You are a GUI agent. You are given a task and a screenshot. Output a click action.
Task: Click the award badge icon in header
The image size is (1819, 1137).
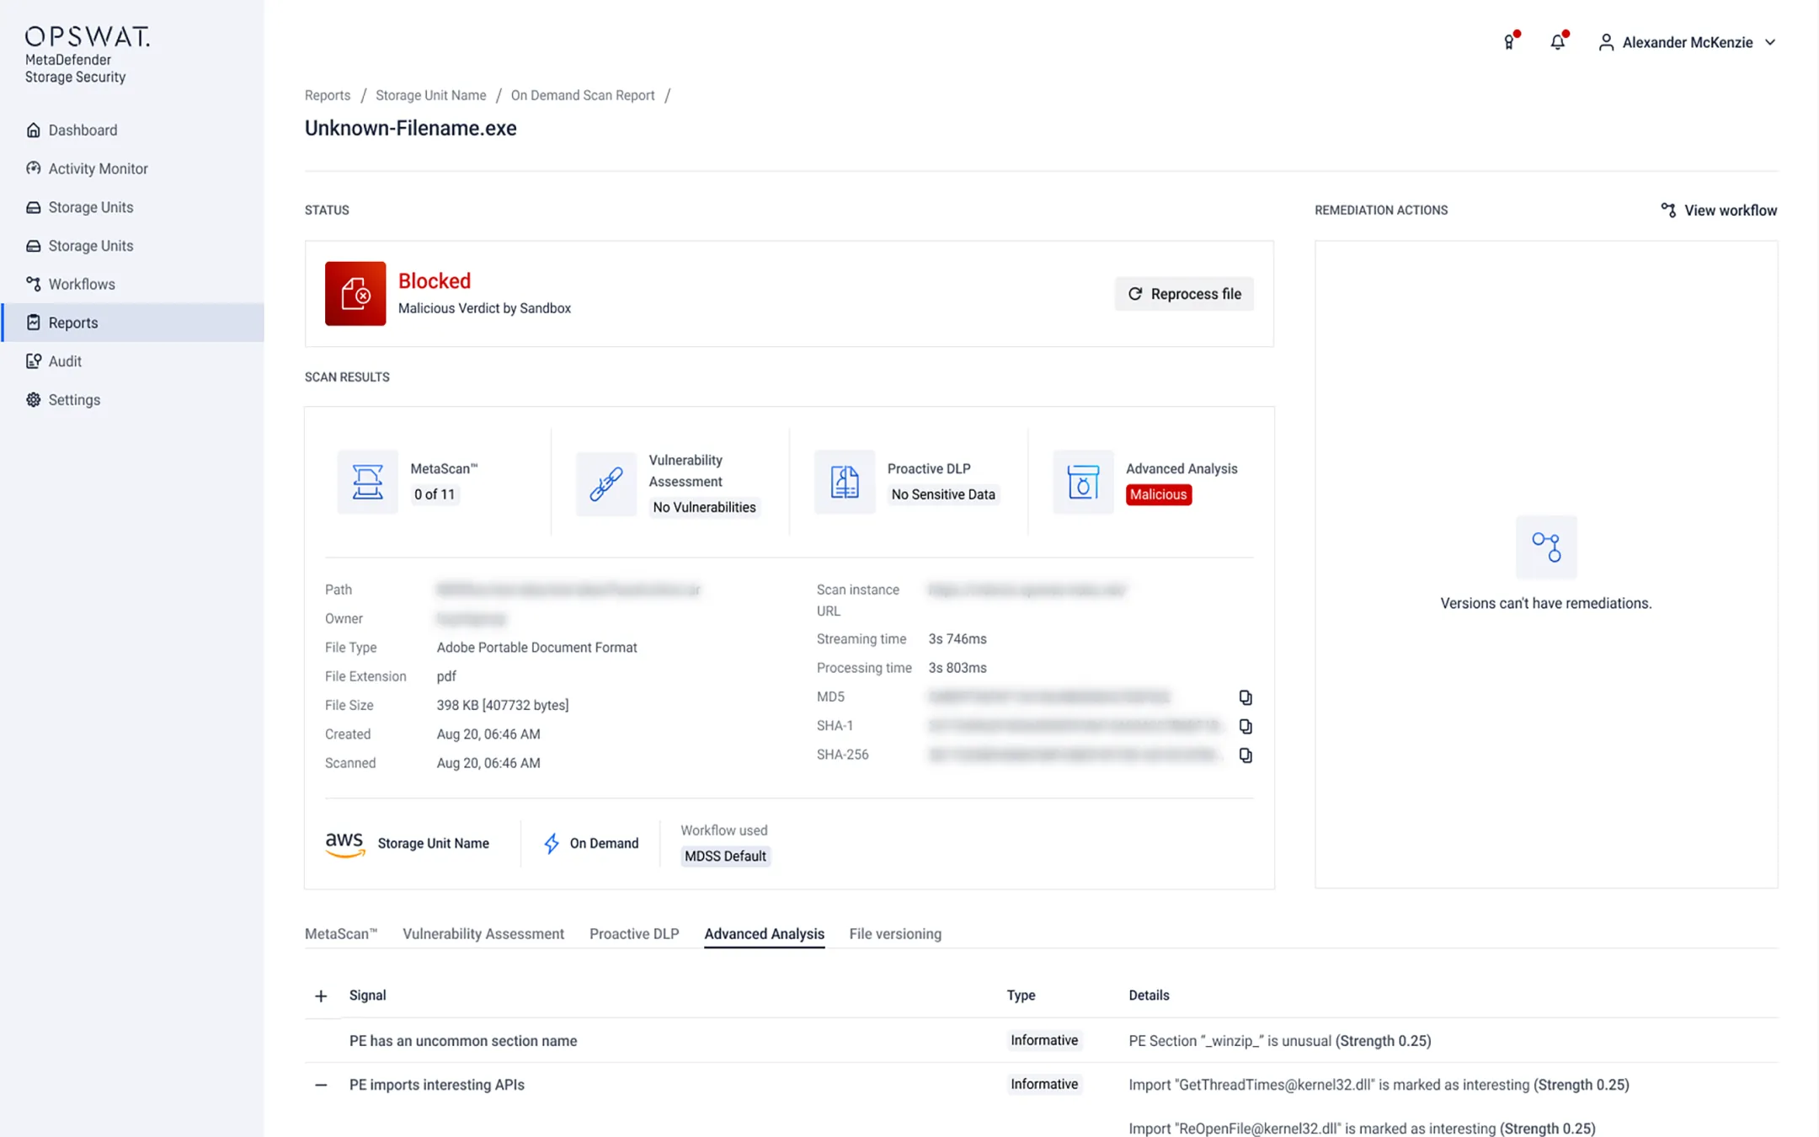click(x=1509, y=42)
